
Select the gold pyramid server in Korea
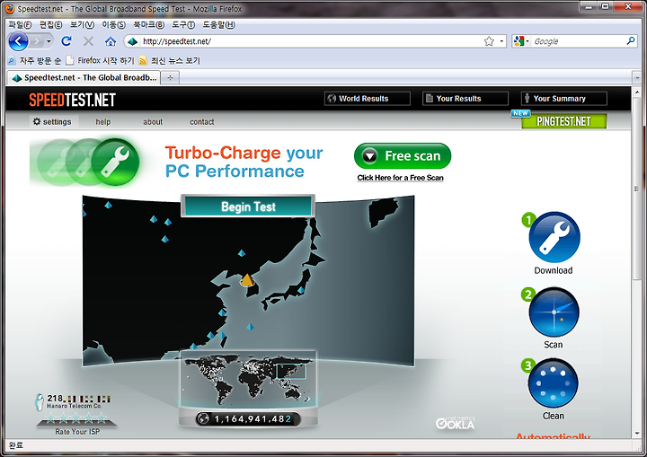247,280
